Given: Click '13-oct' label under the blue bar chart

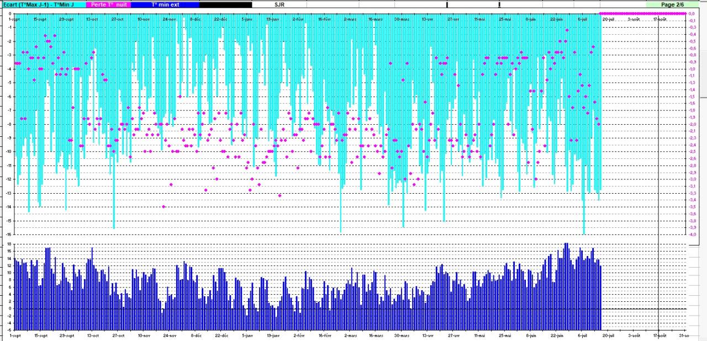Looking at the screenshot, I should click(92, 335).
